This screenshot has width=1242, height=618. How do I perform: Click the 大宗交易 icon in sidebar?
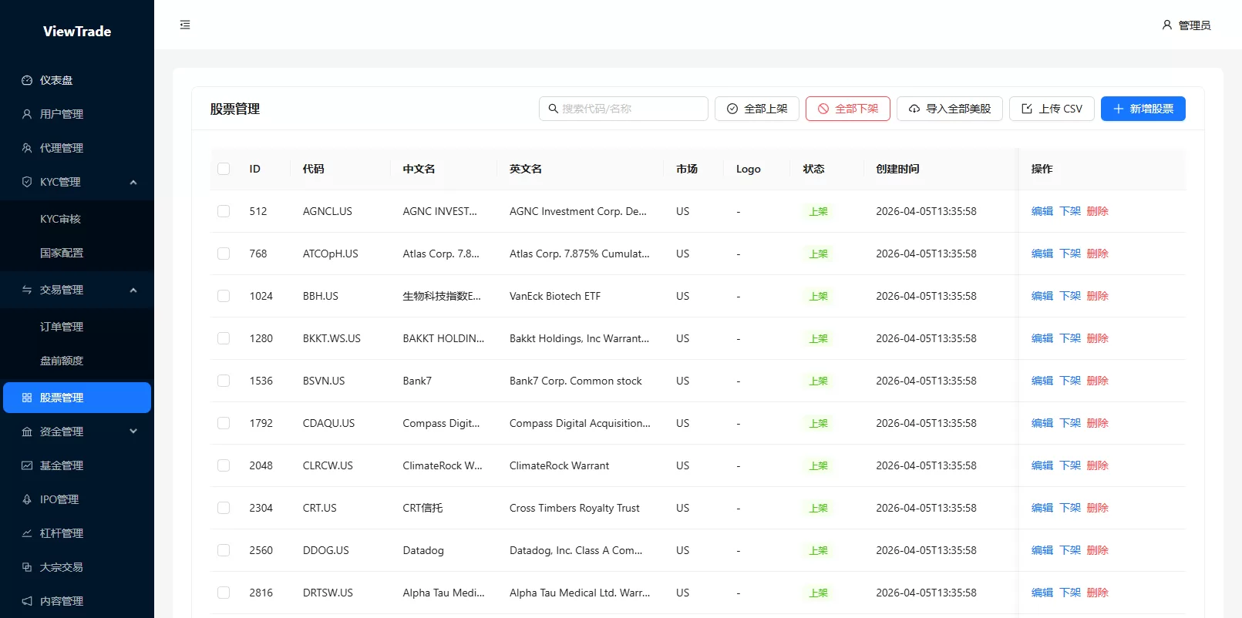27,567
